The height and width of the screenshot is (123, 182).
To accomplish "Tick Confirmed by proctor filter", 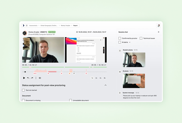I will click(x=120, y=38).
